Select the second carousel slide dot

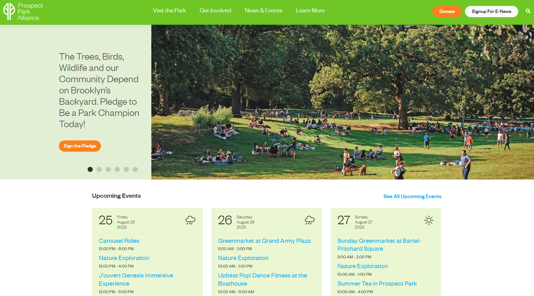coord(99,169)
